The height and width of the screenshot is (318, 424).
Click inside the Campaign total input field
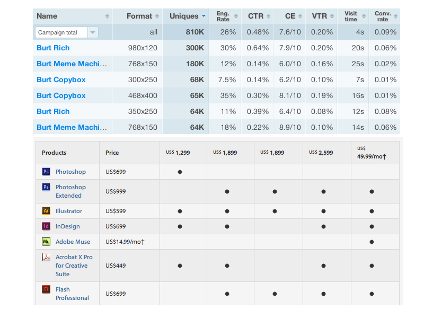pos(61,32)
